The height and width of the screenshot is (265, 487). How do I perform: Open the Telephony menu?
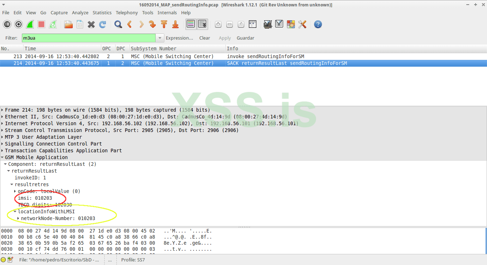pos(127,12)
